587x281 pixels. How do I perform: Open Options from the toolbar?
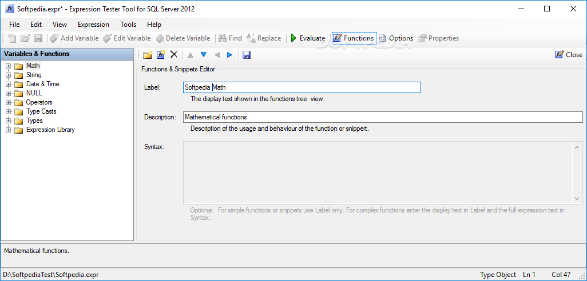396,38
